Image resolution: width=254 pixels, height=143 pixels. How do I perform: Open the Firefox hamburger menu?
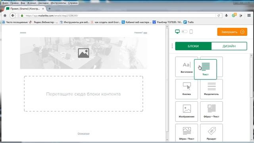pyautogui.click(x=249, y=15)
